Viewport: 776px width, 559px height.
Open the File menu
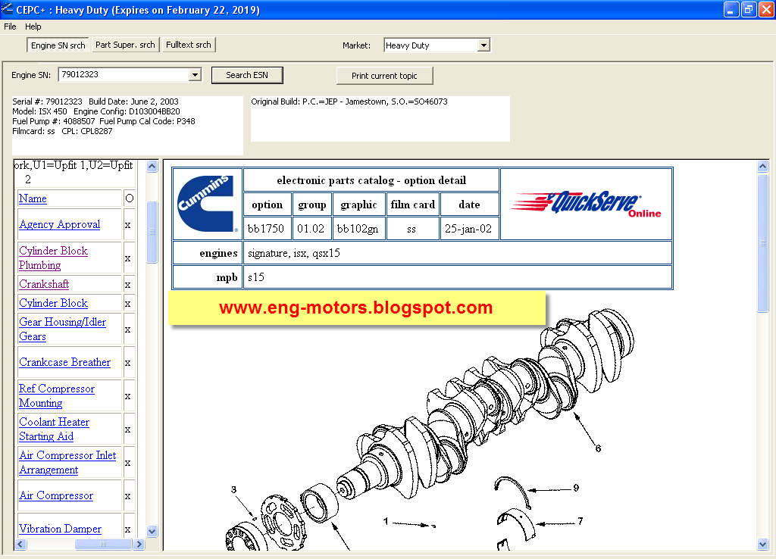(10, 27)
